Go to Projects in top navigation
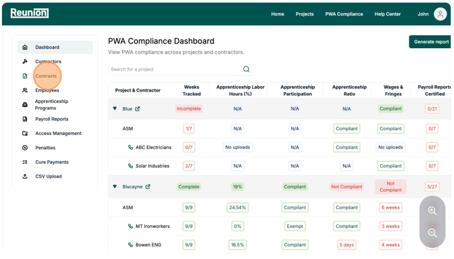Screen dimensions: 454x259 point(305,14)
